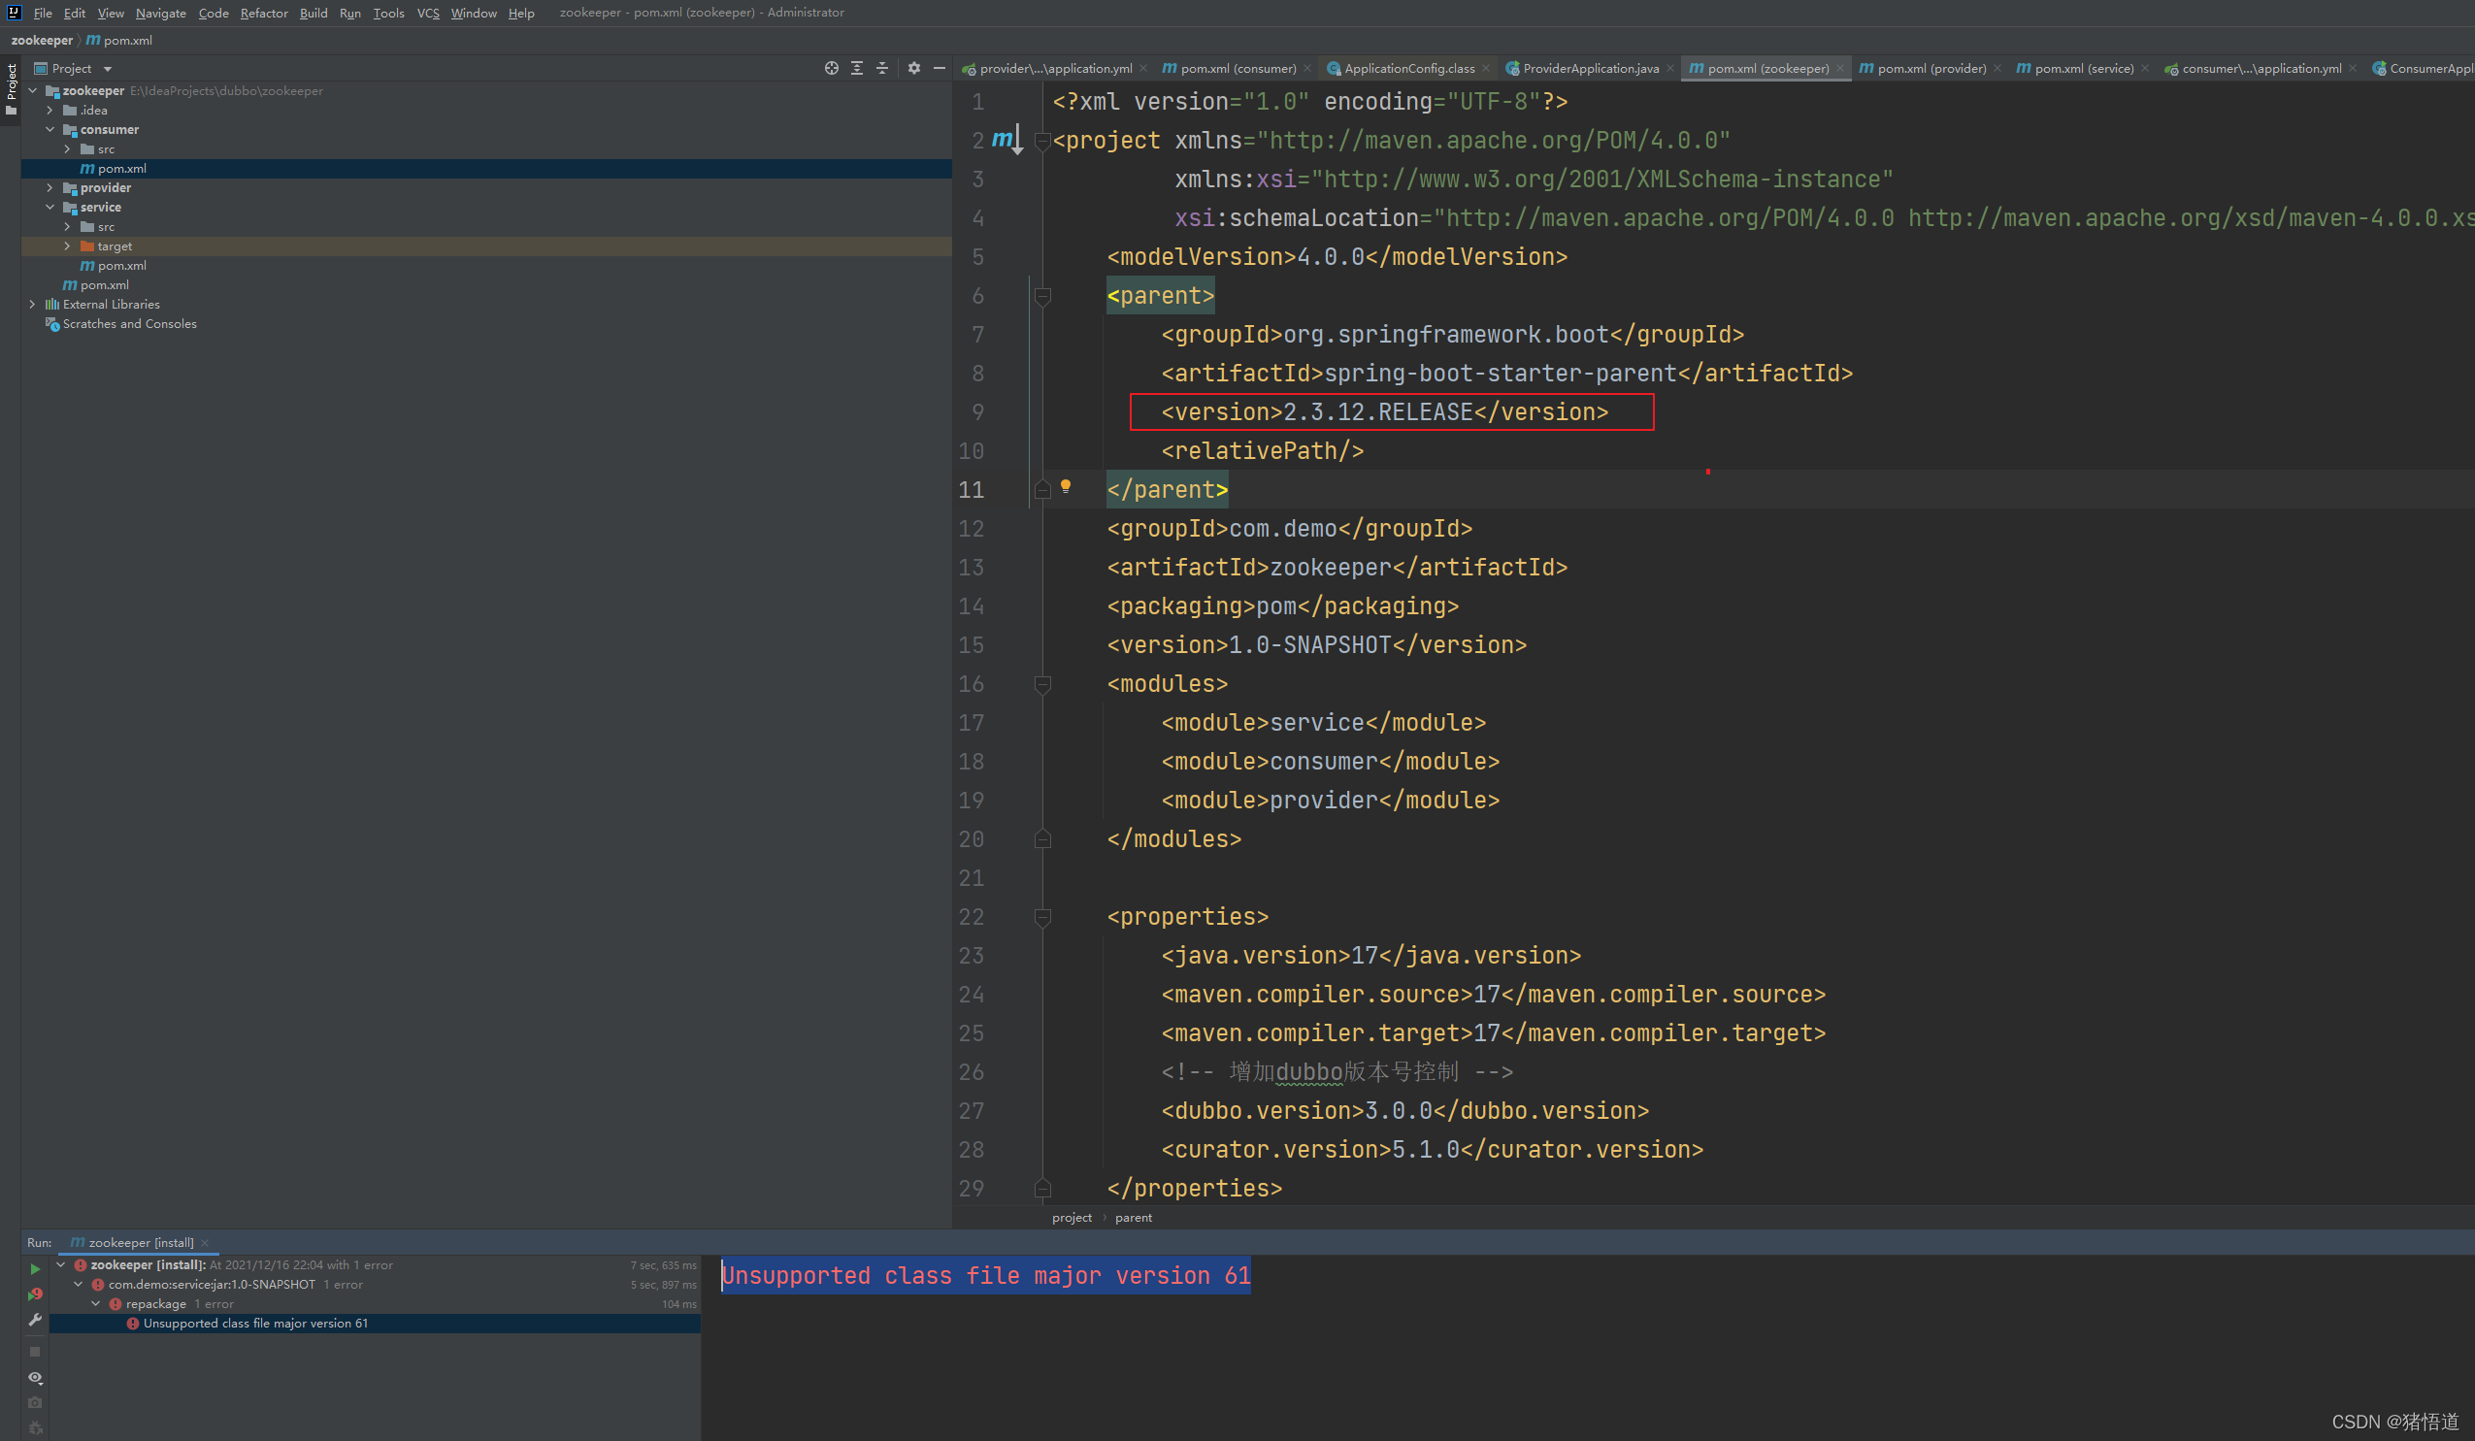Click the parent breadcrumb below editor
The image size is (2475, 1441).
click(1134, 1217)
